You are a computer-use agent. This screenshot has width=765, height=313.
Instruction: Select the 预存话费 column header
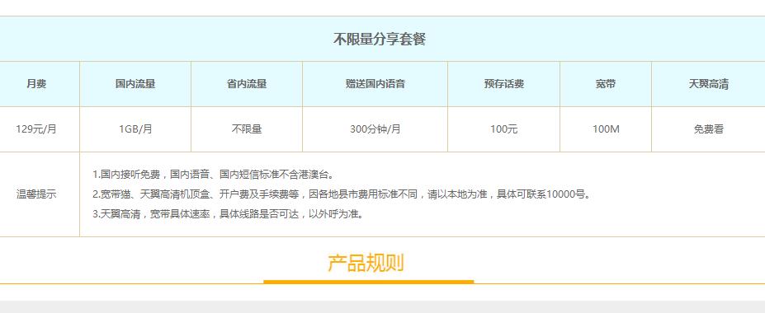point(504,84)
